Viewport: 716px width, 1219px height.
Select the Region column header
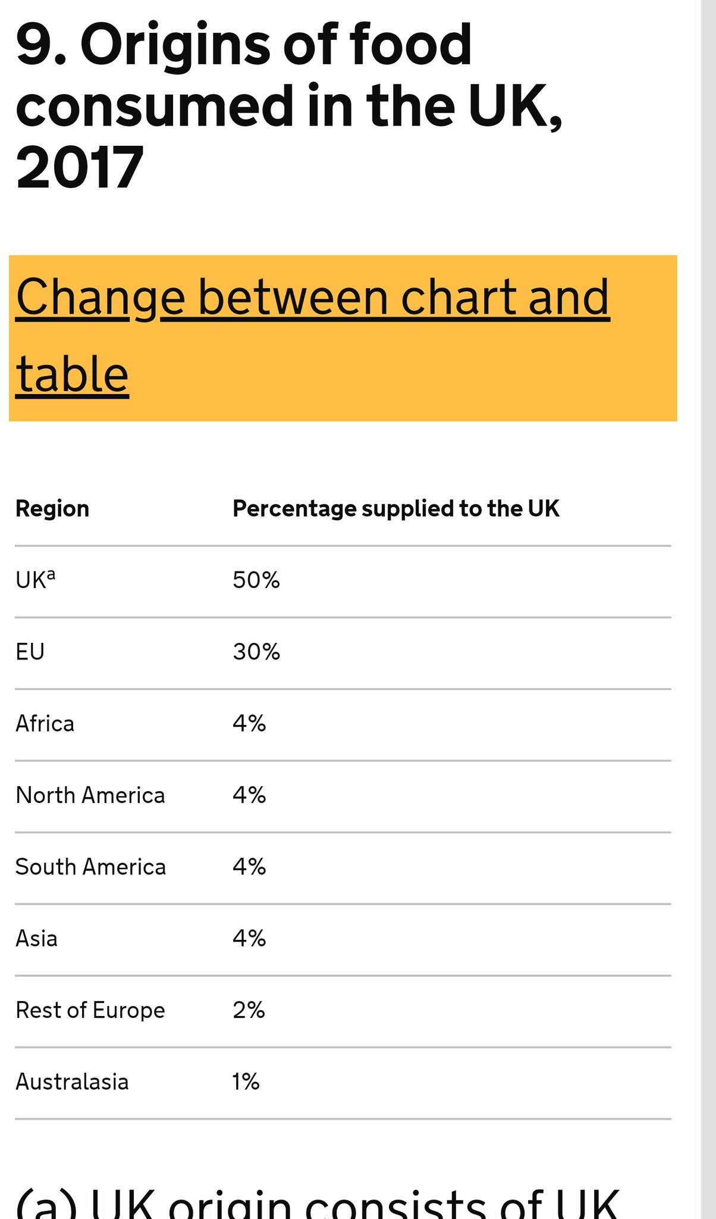click(52, 509)
